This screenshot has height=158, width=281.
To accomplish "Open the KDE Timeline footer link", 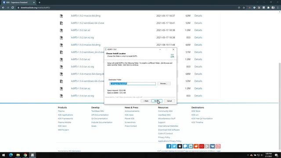I will tap(197, 122).
